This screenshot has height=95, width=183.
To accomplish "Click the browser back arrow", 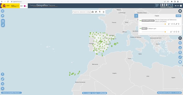I will point(2,2).
